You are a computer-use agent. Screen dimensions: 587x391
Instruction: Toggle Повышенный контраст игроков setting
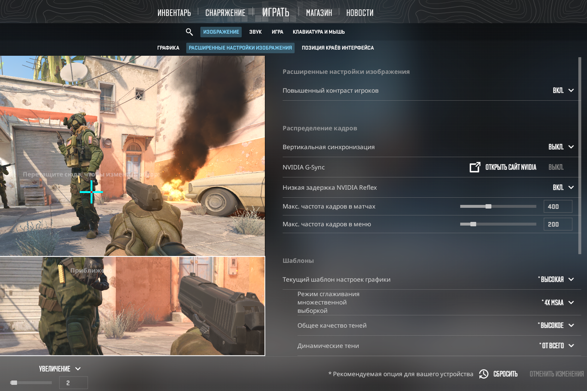[x=563, y=91]
